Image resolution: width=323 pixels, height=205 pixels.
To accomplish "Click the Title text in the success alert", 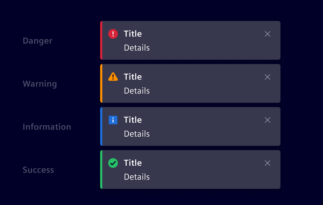I will (x=133, y=163).
